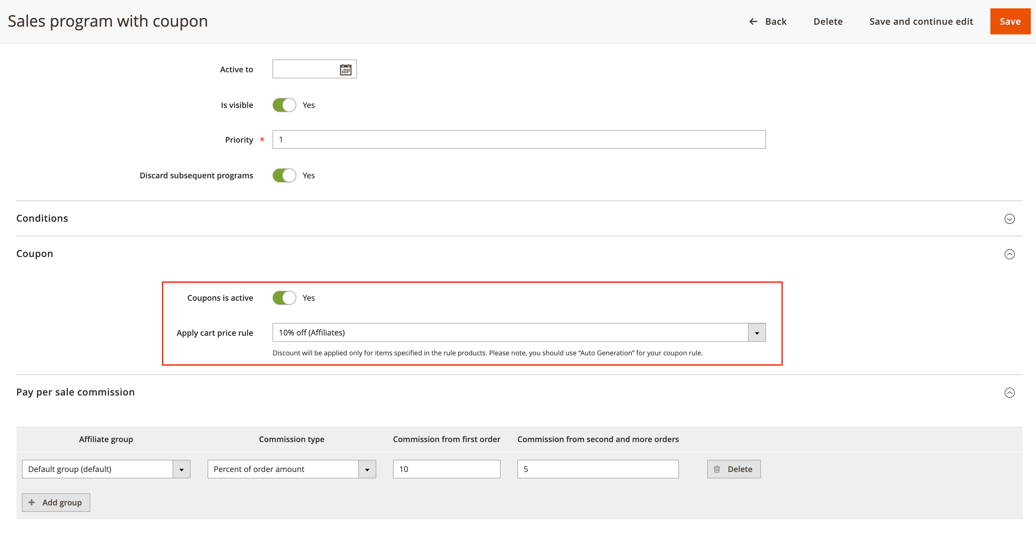The width and height of the screenshot is (1036, 534).
Task: Click the Apply cart price rule dropdown arrow
Action: coord(757,333)
